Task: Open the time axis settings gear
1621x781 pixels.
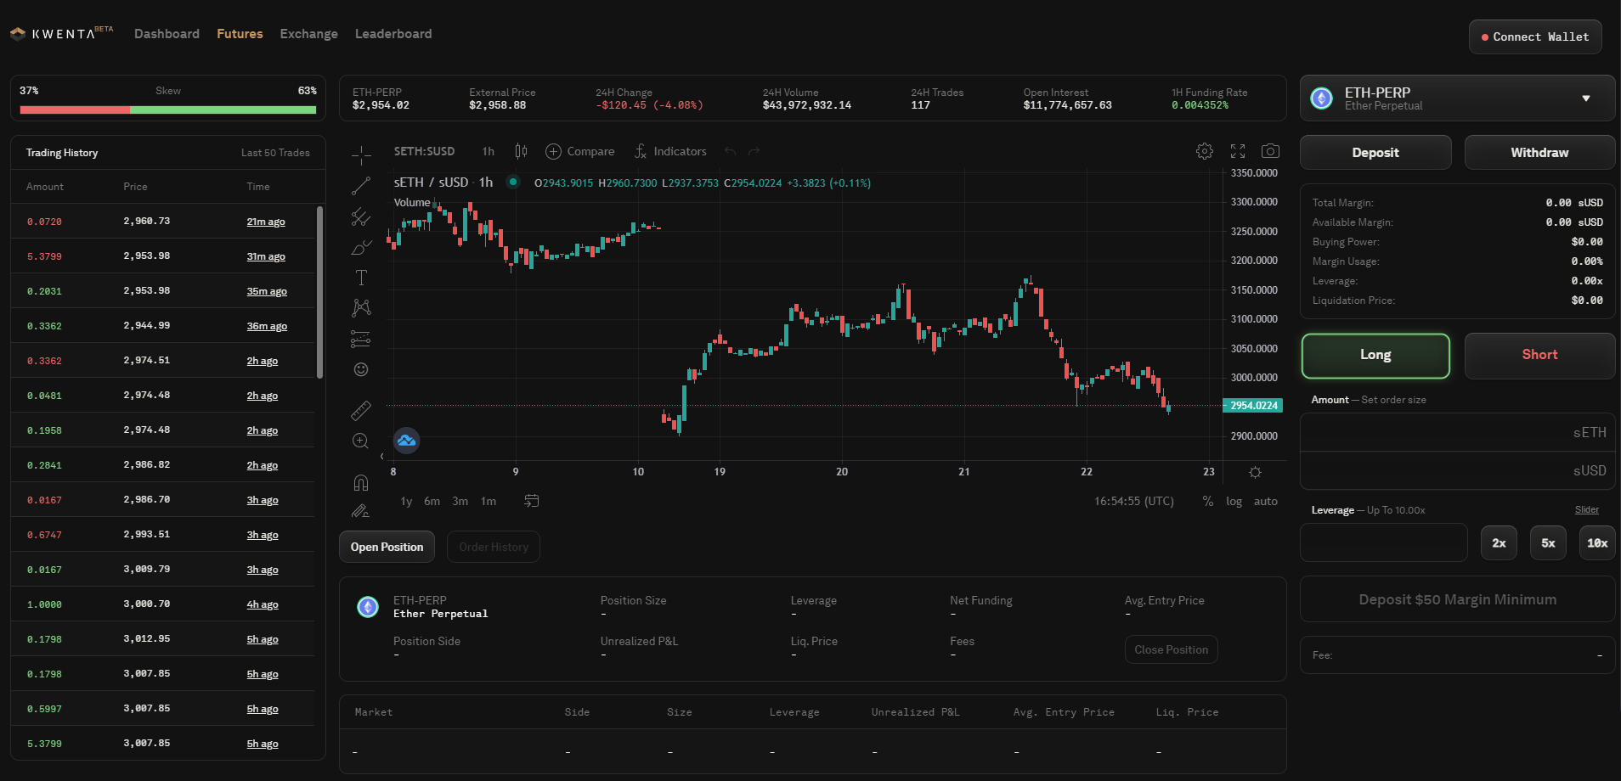Action: (1255, 472)
